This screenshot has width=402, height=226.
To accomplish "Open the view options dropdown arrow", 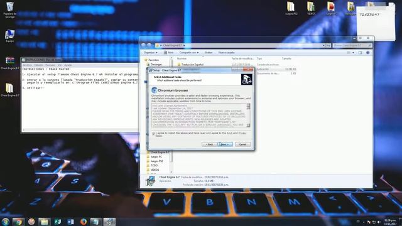I will coord(353,53).
